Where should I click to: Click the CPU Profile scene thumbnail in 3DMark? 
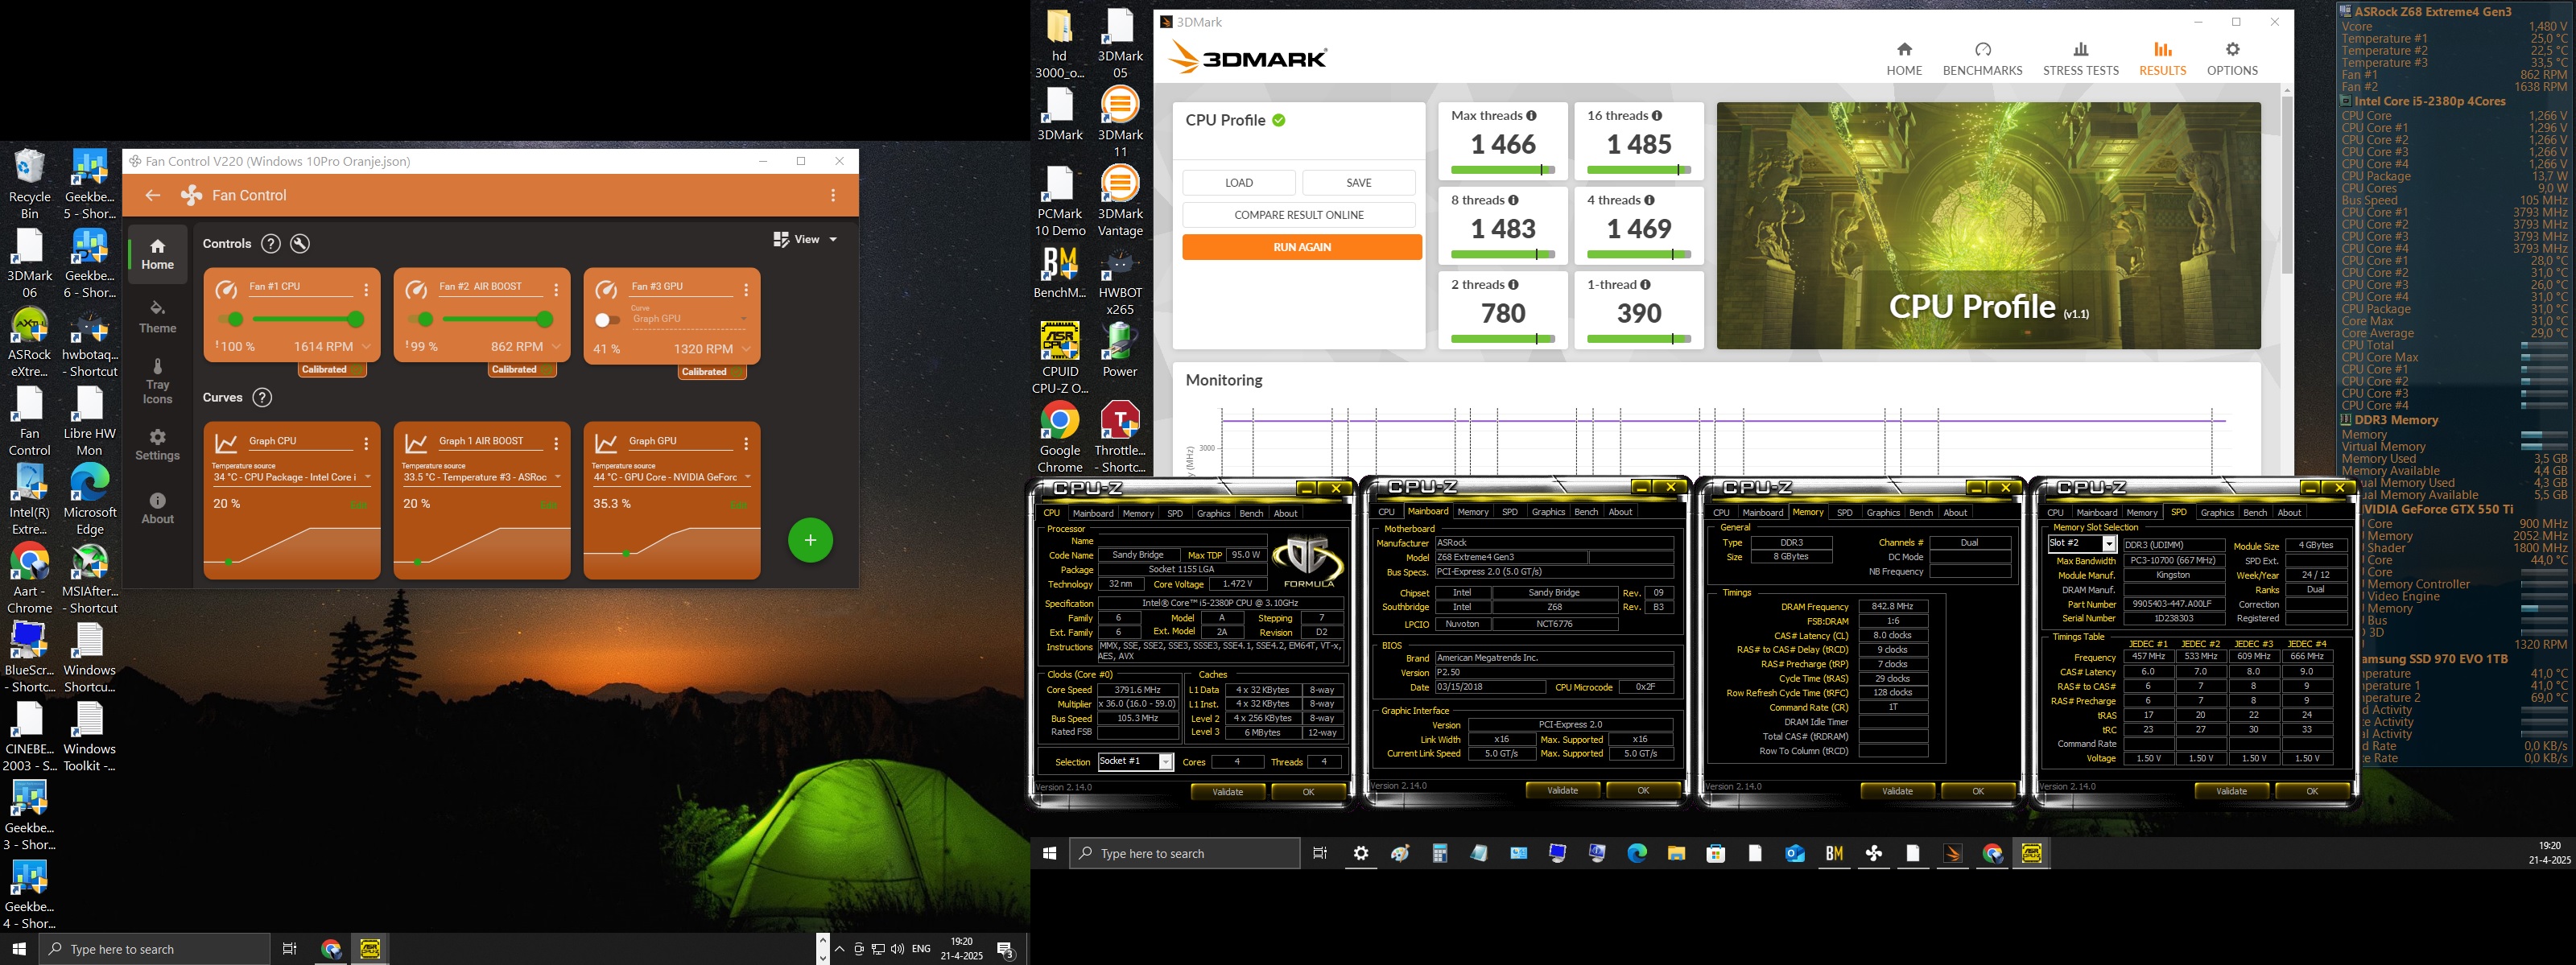1988,226
